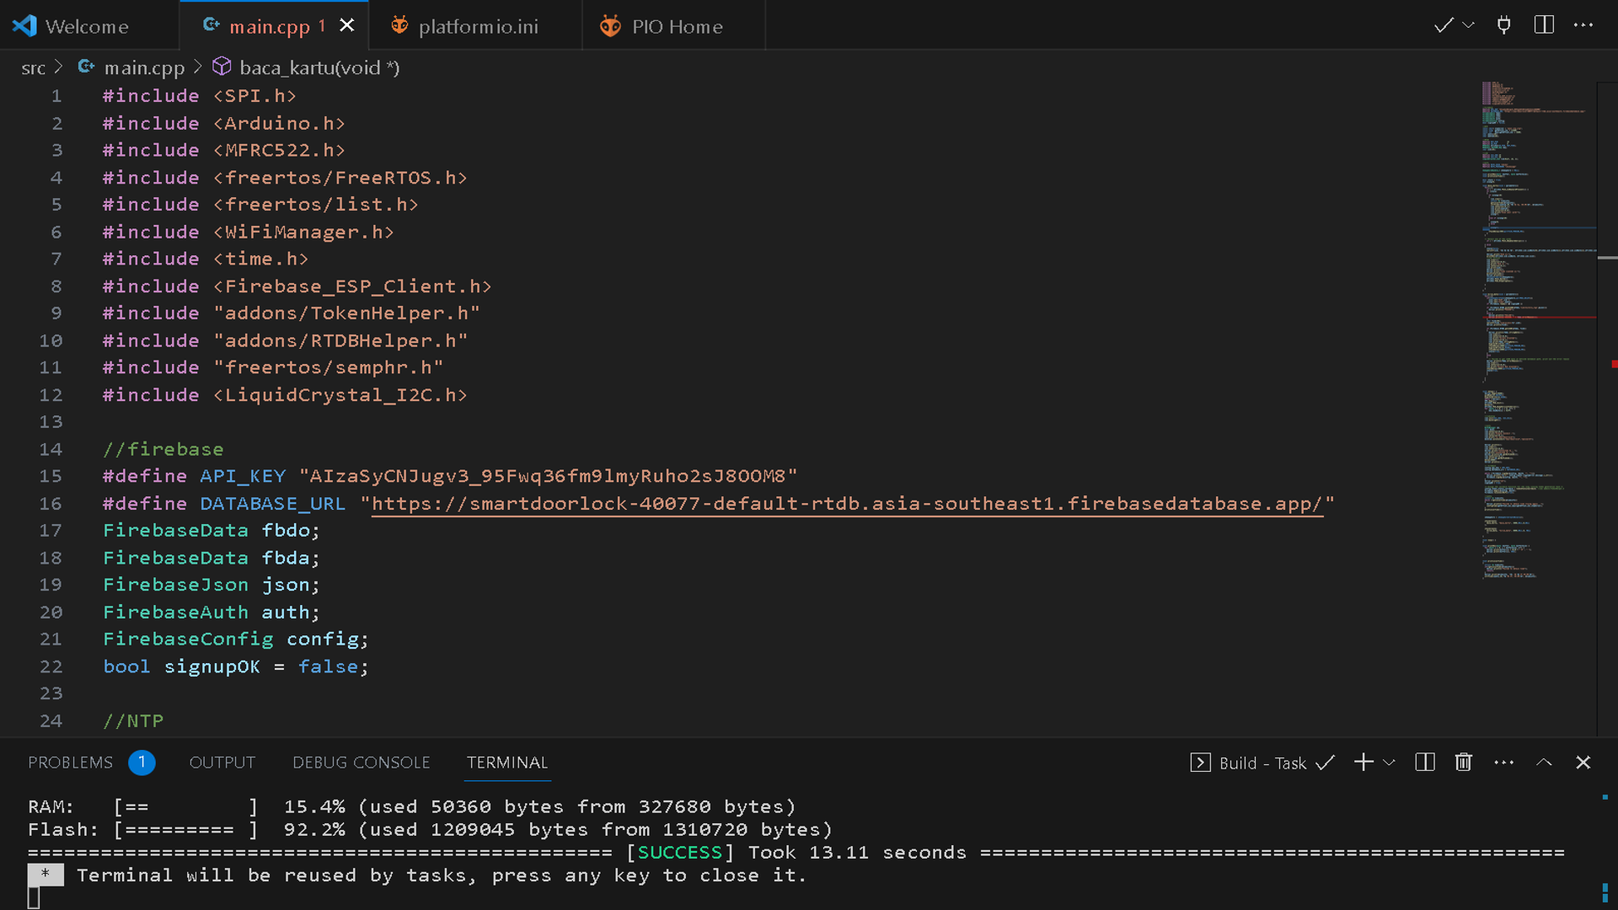1618x910 pixels.
Task: Open the editor More Actions menu
Action: tap(1583, 25)
